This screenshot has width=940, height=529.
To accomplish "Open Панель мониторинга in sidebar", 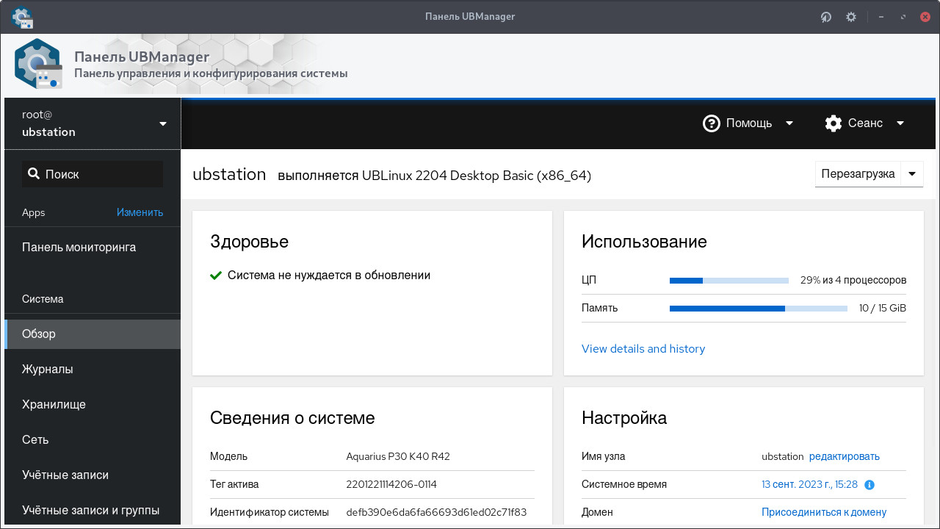I will [93, 248].
